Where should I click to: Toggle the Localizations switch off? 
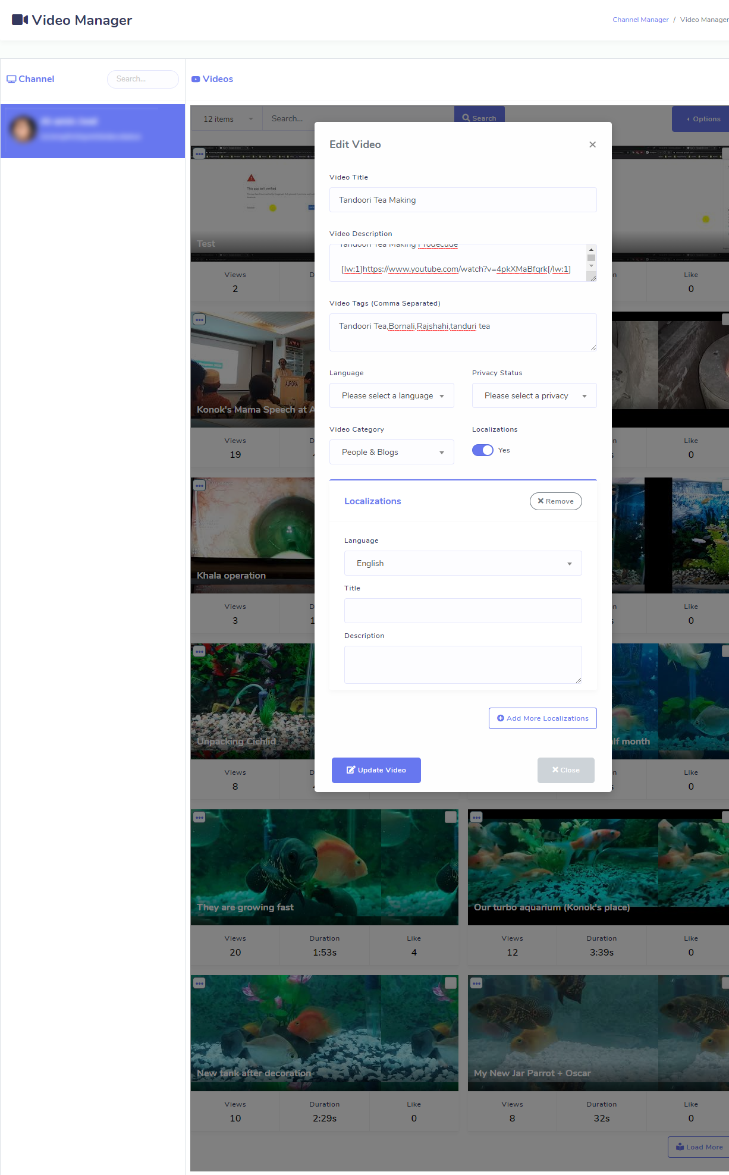(x=483, y=450)
